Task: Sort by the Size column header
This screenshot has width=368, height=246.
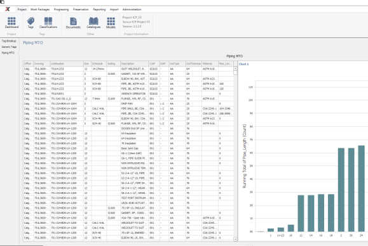Action: pyautogui.click(x=87, y=63)
